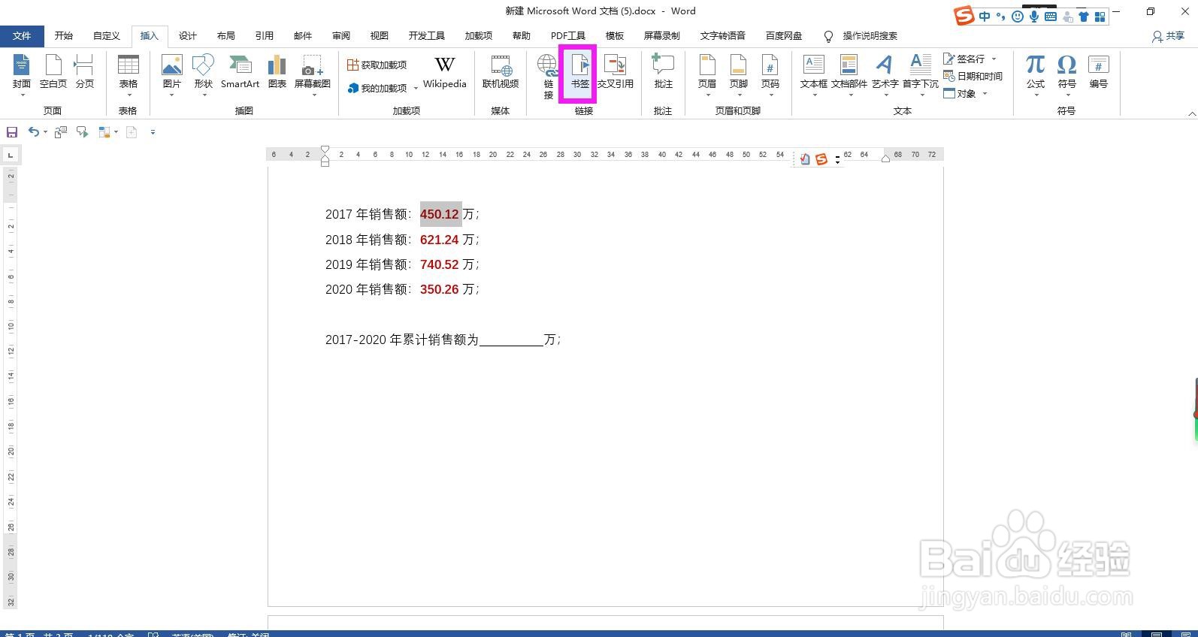The image size is (1198, 637).
Task: Switch to the 设计 tab
Action: pos(188,36)
